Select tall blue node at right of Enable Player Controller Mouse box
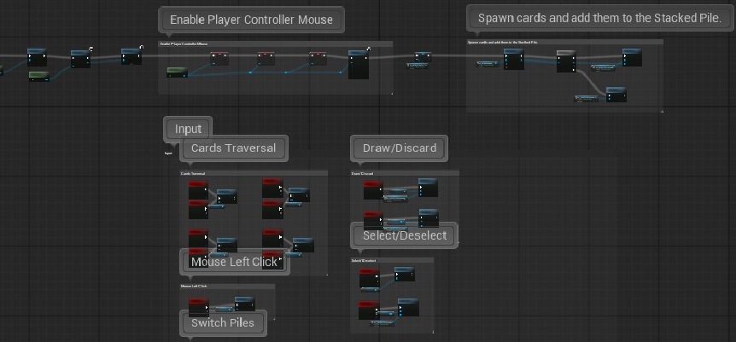 tap(359, 64)
